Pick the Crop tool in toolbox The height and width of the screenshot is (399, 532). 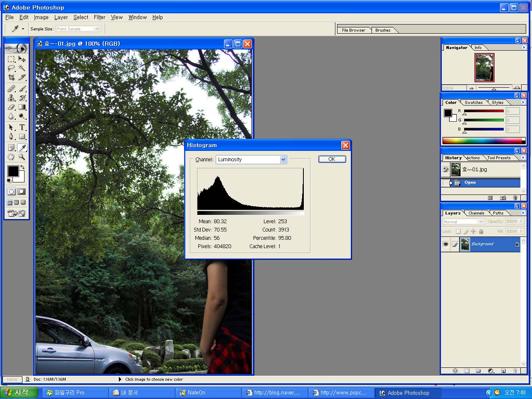coord(11,77)
